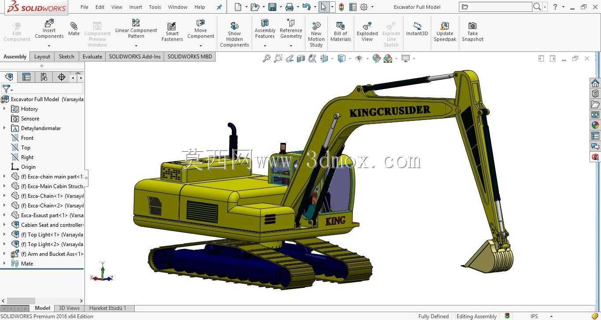This screenshot has height=320, width=601.
Task: Open the Reference Geometry dropdown arrow
Action: click(291, 46)
